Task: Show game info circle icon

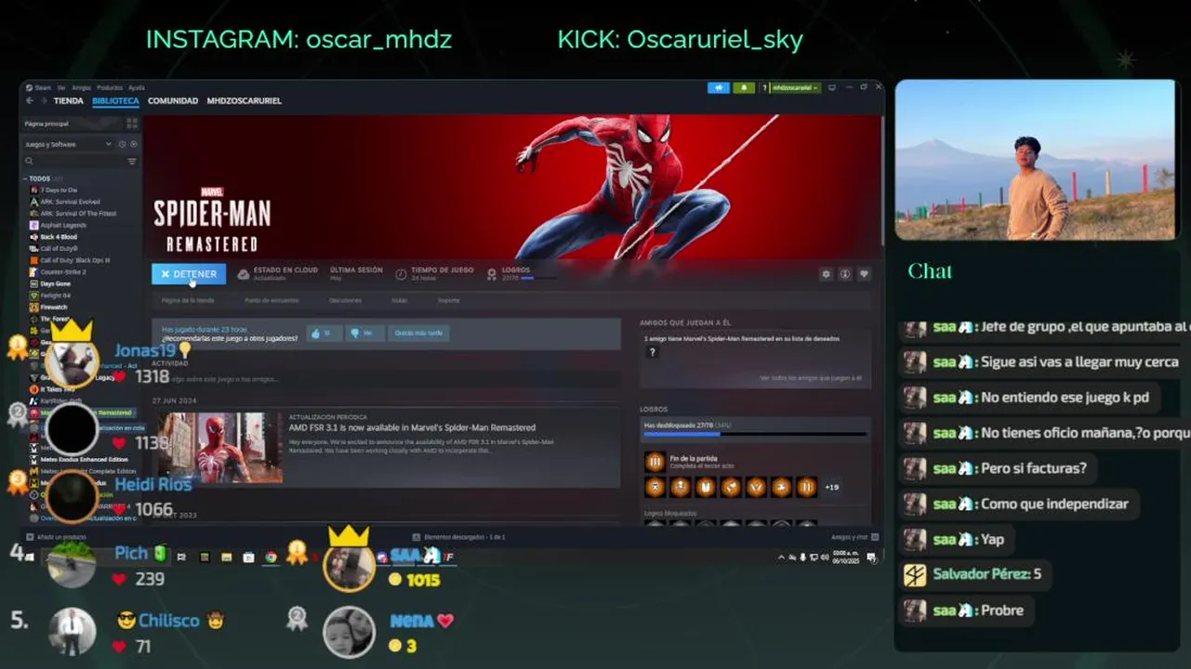Action: point(845,274)
